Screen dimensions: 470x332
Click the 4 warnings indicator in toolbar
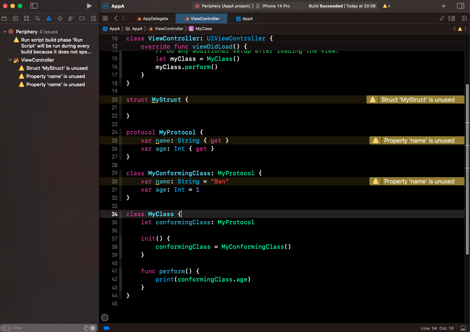coord(386,6)
